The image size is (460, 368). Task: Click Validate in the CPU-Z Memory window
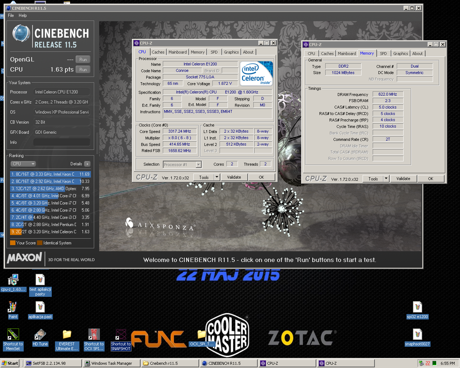pos(403,179)
